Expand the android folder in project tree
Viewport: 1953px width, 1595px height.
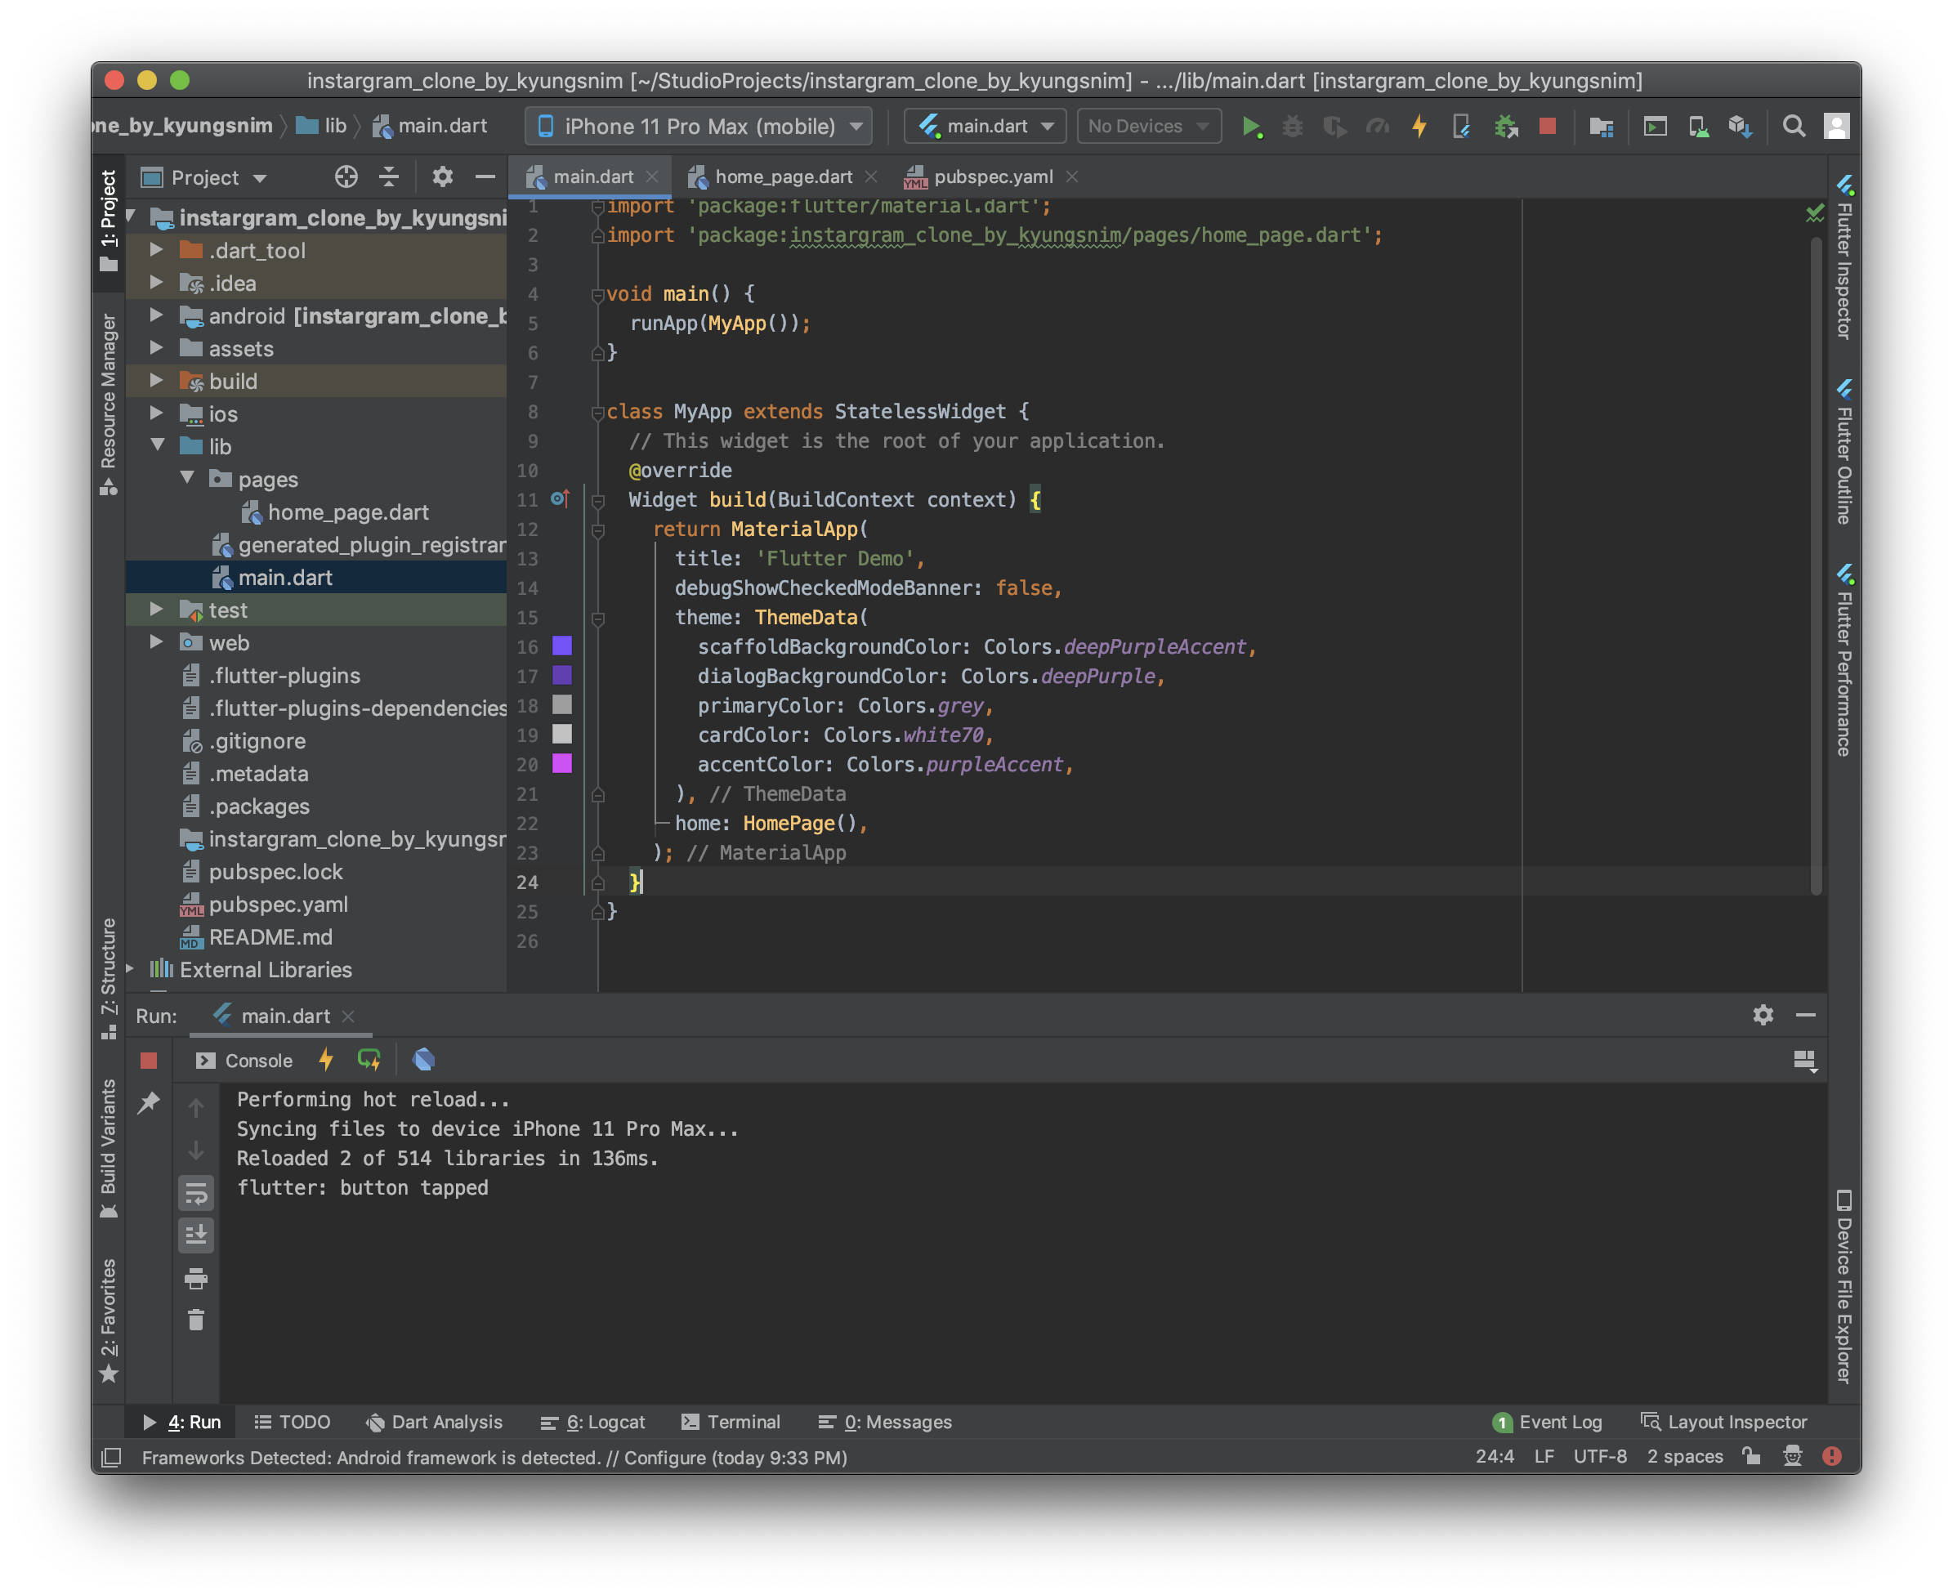[156, 316]
